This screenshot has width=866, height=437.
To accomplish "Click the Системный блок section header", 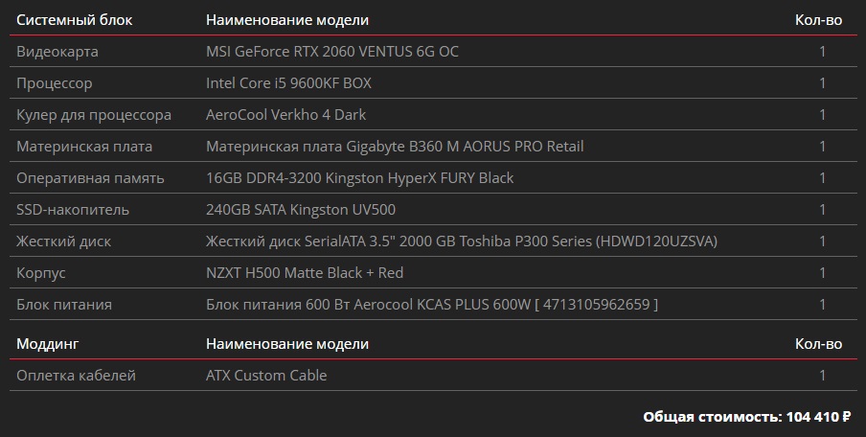I will click(75, 20).
